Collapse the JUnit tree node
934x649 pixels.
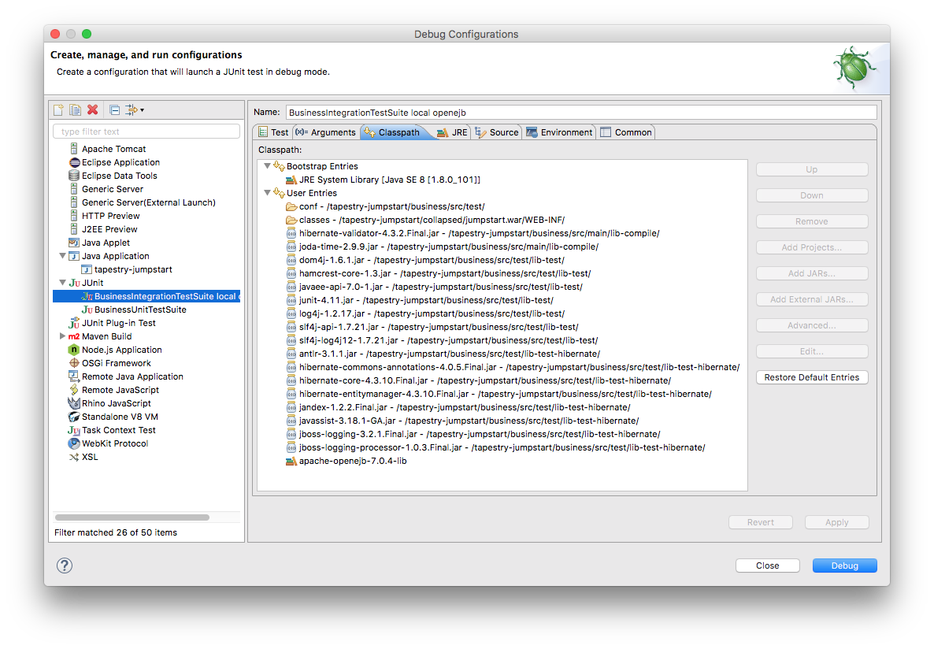point(62,283)
